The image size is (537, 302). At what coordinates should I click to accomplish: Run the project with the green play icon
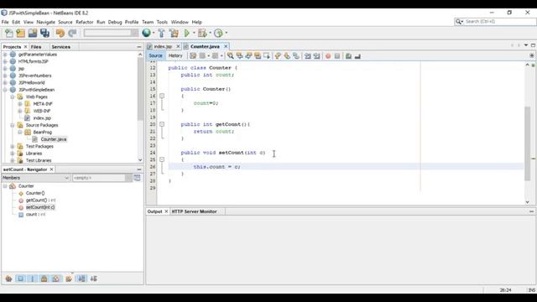(x=187, y=34)
